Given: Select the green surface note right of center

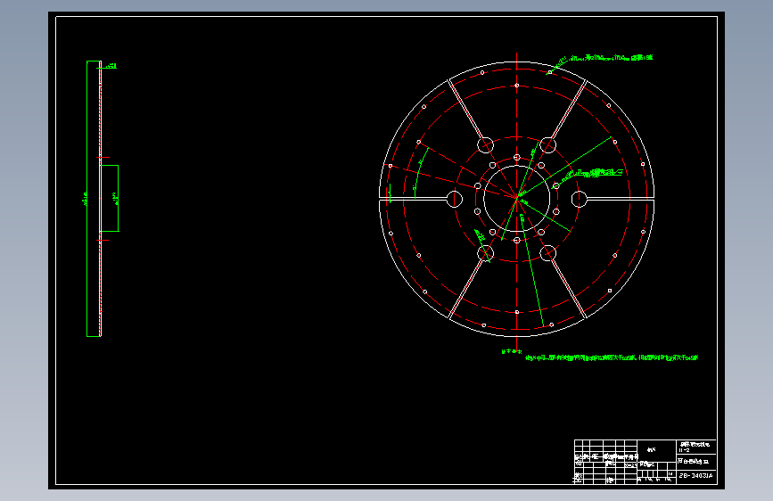Looking at the screenshot, I should (x=599, y=172).
